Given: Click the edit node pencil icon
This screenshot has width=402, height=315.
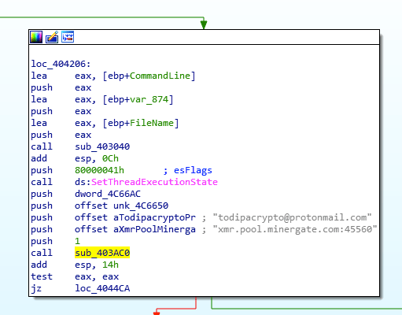Looking at the screenshot, I should [52, 37].
